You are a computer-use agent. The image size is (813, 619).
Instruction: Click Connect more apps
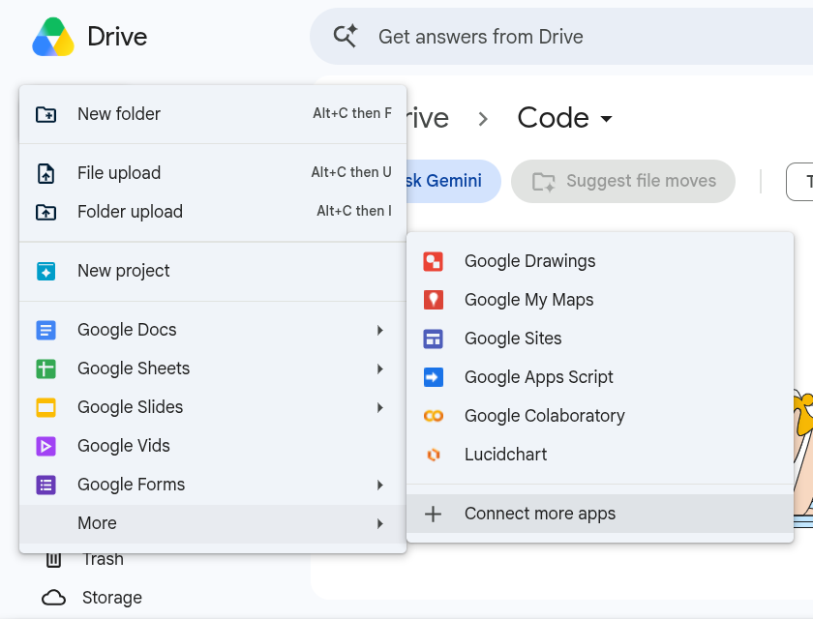(600, 514)
